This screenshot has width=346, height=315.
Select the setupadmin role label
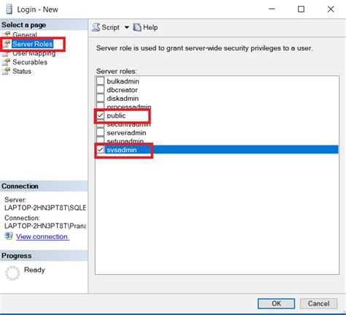point(125,141)
